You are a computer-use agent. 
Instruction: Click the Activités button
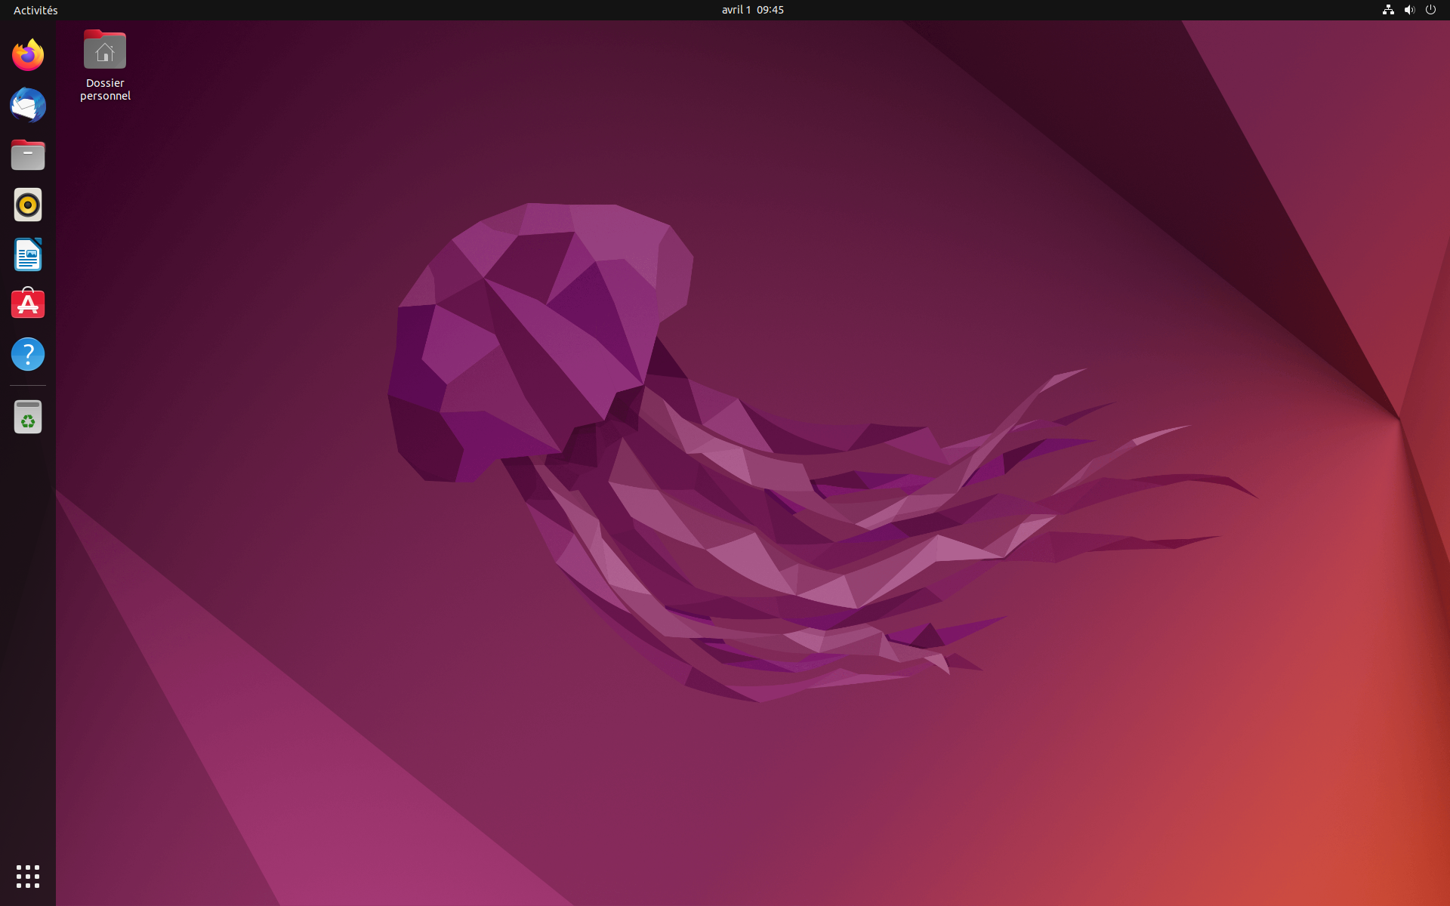point(35,10)
